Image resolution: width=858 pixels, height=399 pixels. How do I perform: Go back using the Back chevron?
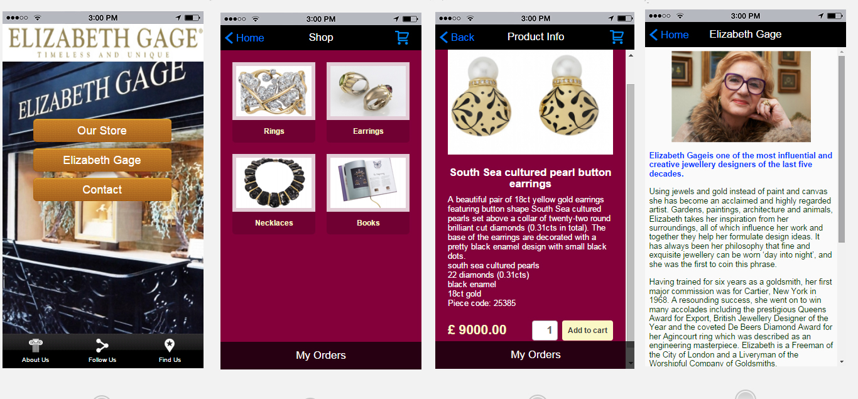coord(457,37)
